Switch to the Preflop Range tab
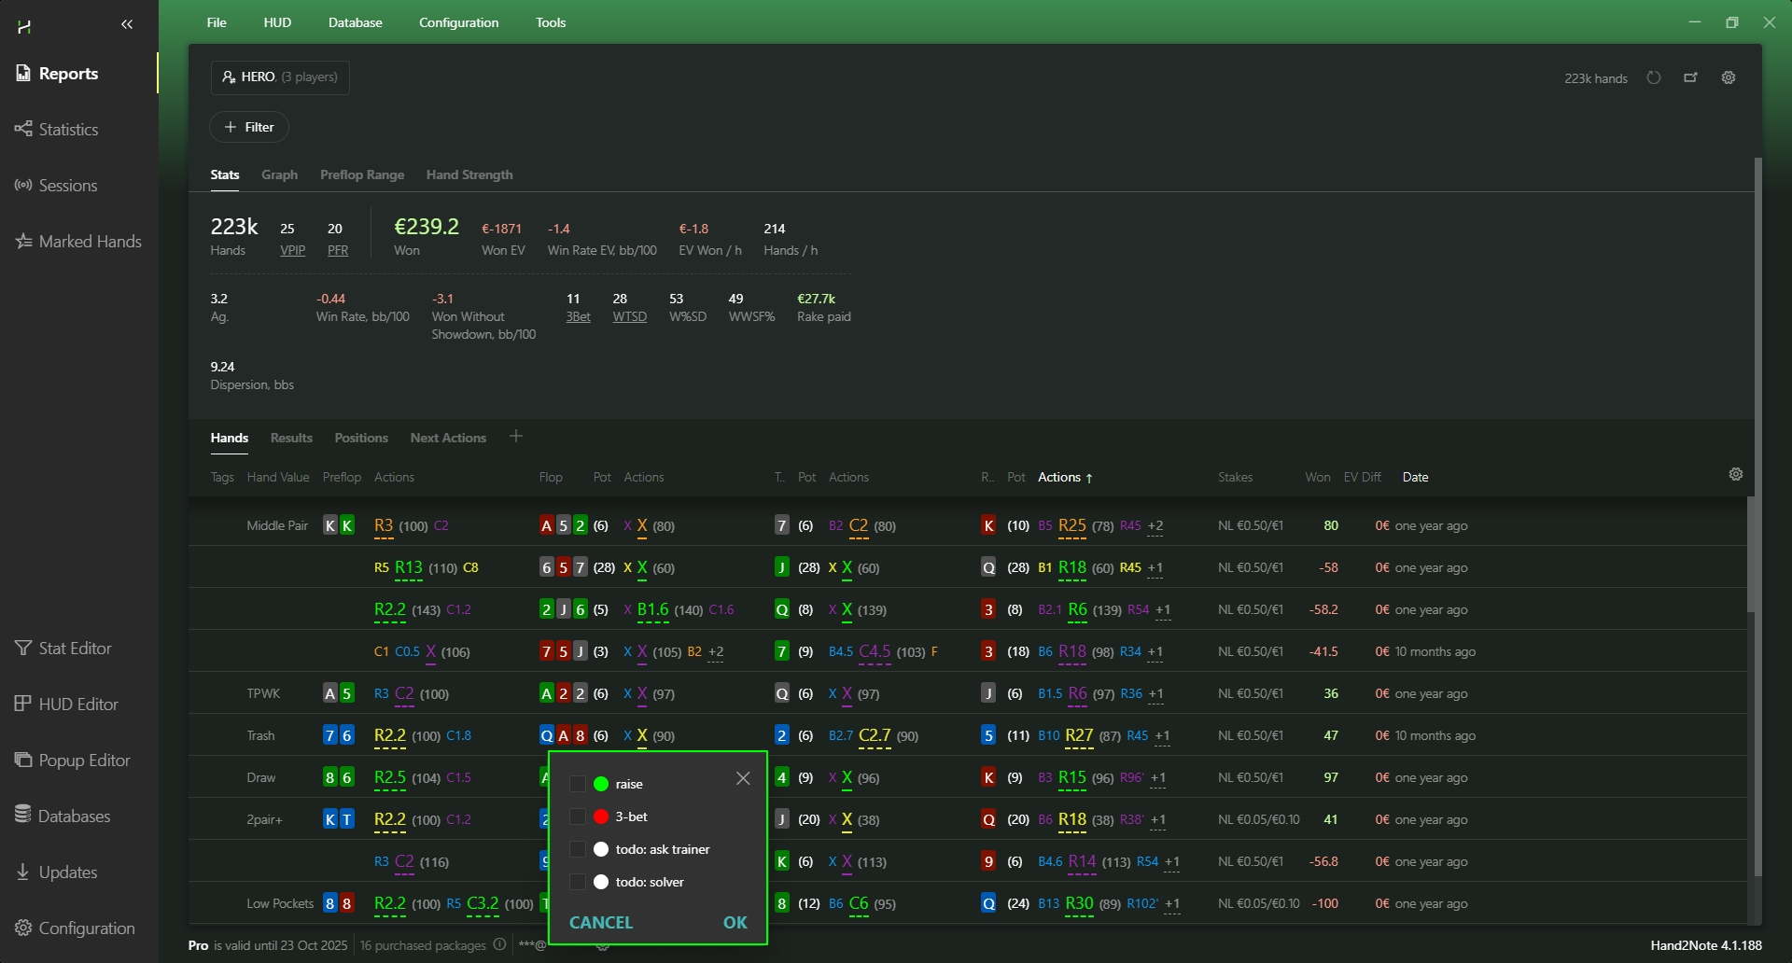The image size is (1792, 963). (362, 174)
